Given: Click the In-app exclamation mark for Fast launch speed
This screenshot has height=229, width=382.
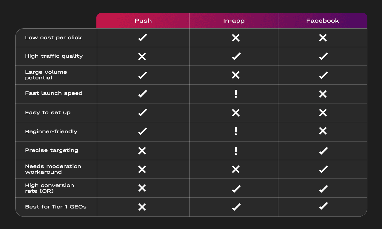Looking at the screenshot, I should pyautogui.click(x=236, y=94).
